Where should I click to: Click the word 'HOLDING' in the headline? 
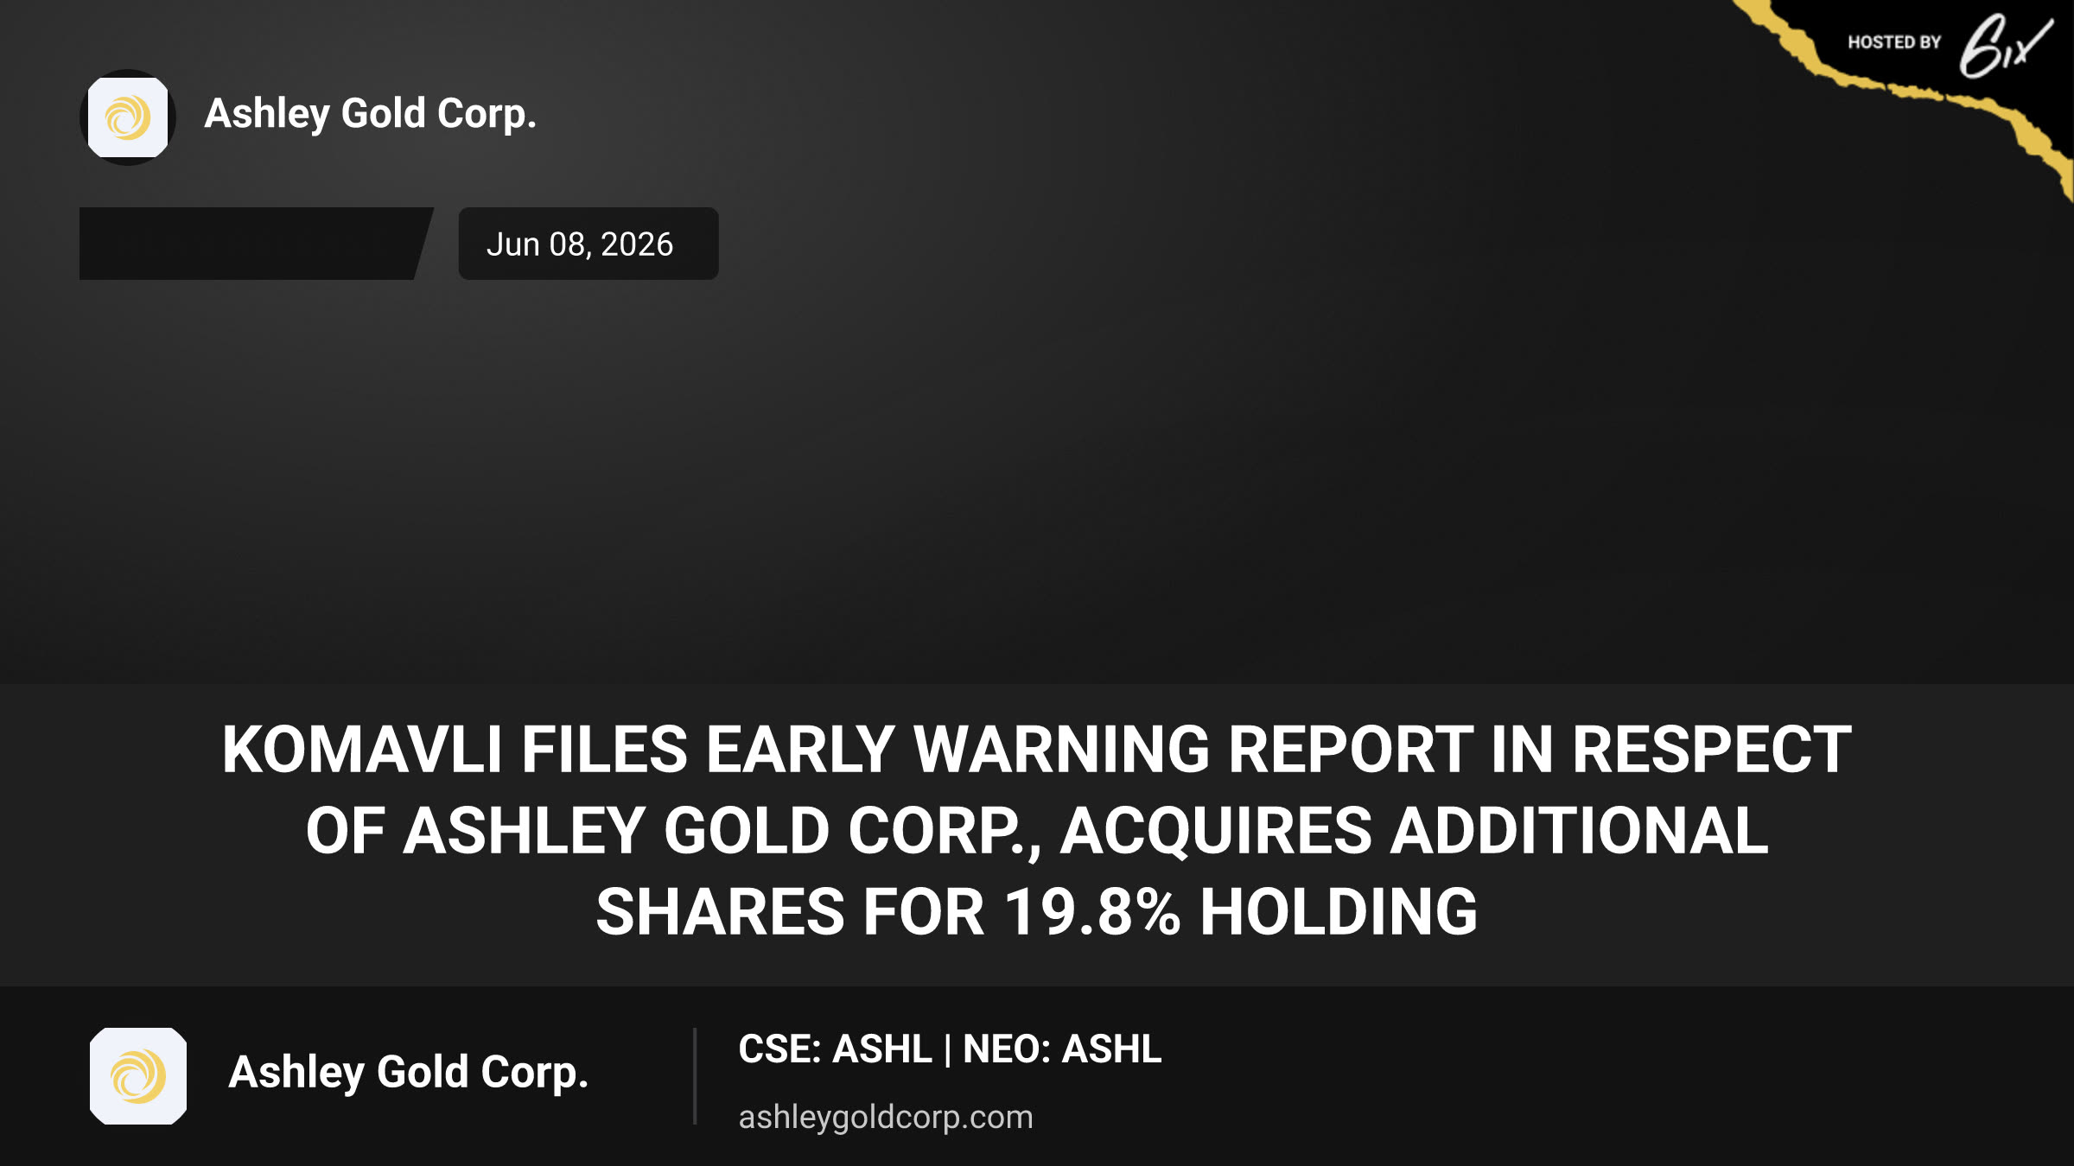point(1339,913)
